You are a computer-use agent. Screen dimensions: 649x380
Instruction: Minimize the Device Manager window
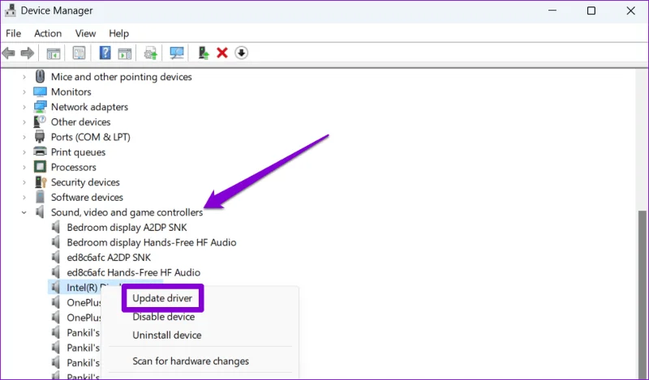552,11
